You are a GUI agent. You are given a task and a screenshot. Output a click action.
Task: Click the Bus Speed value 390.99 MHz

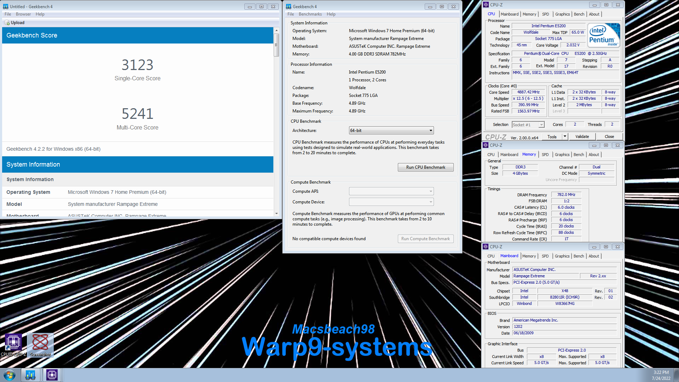click(528, 105)
